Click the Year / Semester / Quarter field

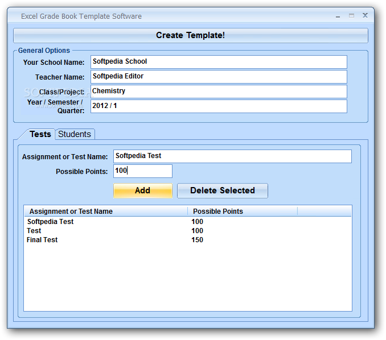(219, 106)
